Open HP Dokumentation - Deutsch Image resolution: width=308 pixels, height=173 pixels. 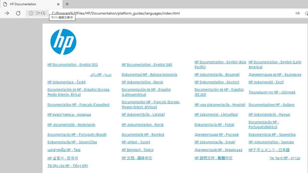click(x=217, y=82)
